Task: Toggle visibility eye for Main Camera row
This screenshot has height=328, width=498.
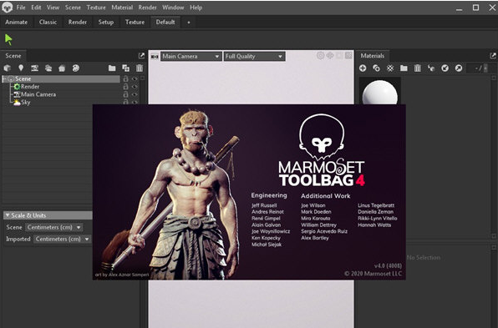Action: coord(135,94)
